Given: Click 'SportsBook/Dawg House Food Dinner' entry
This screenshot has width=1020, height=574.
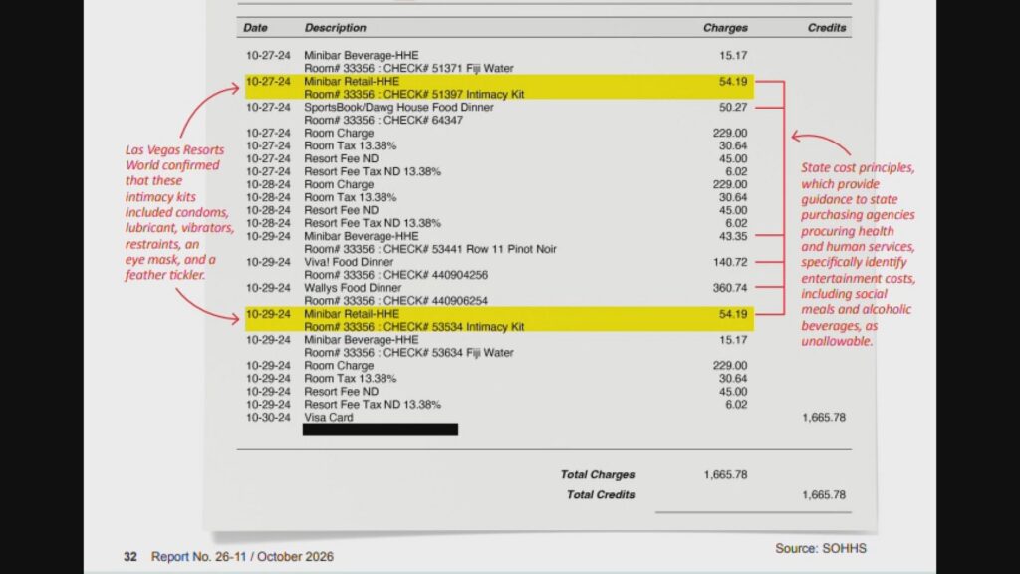Looking at the screenshot, I should point(398,108).
